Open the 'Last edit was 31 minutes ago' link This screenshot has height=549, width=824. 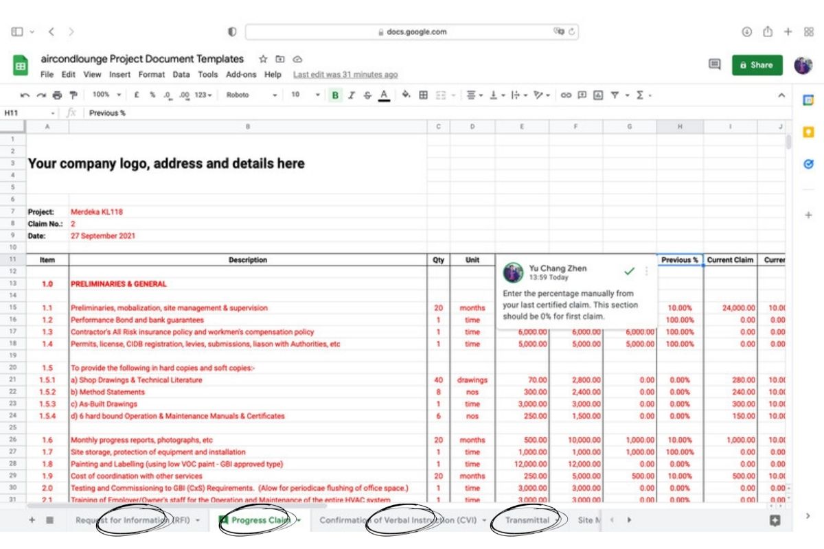click(345, 74)
